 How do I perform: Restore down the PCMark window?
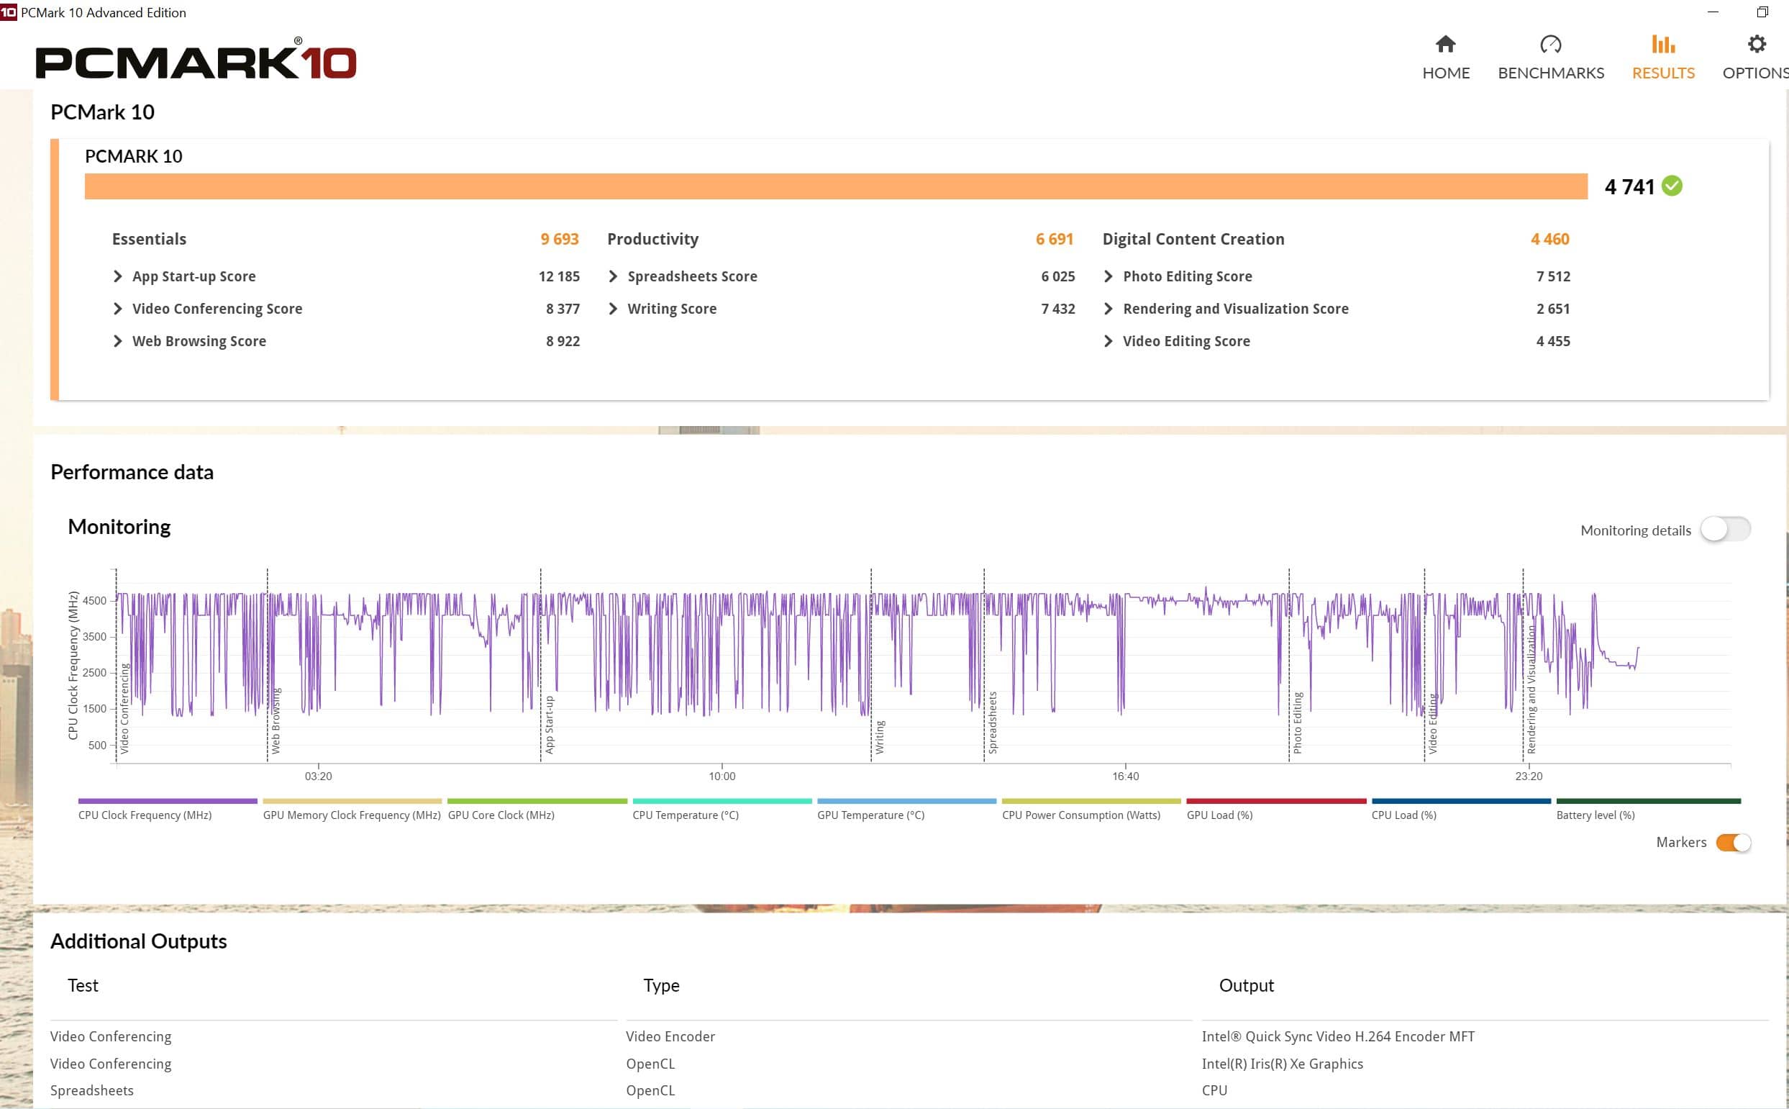tap(1762, 12)
